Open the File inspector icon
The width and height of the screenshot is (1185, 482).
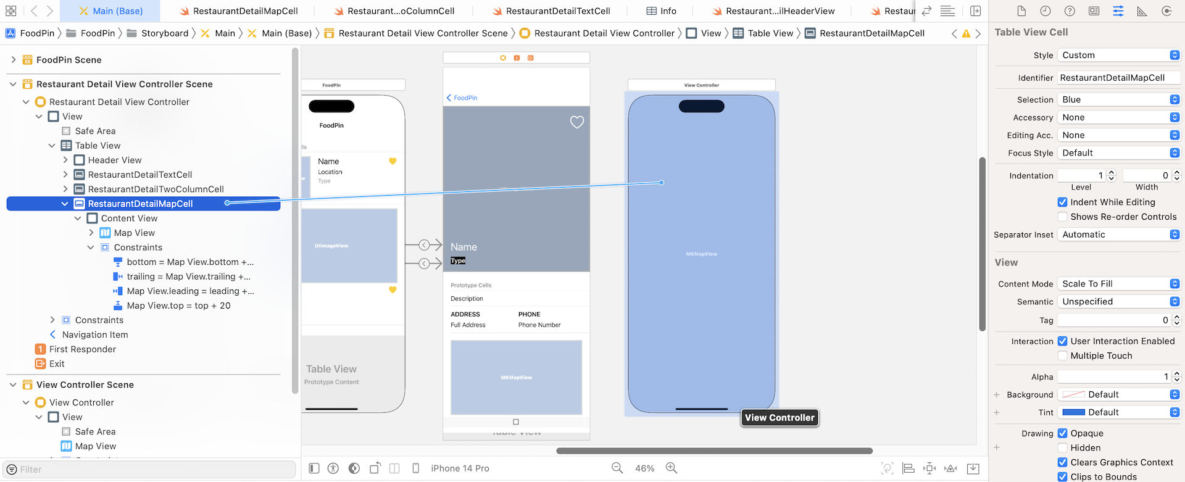(x=1021, y=11)
